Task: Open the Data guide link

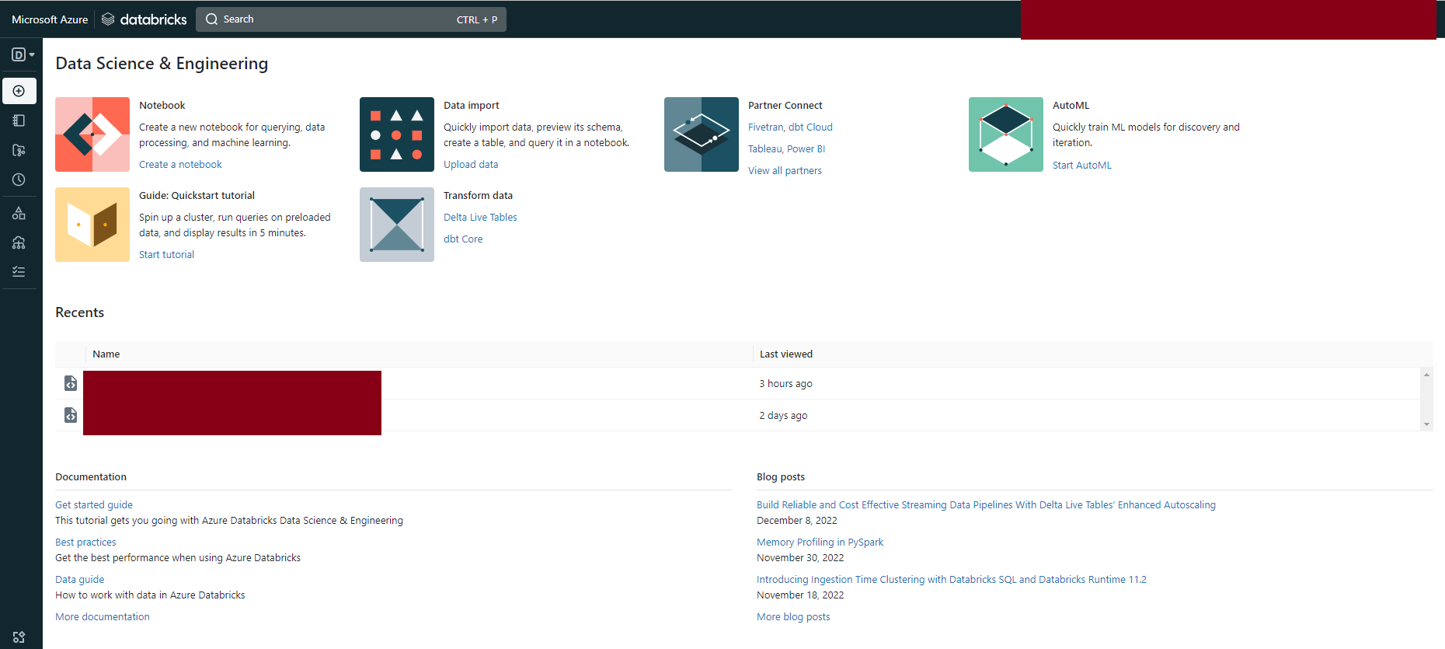Action: coord(79,580)
